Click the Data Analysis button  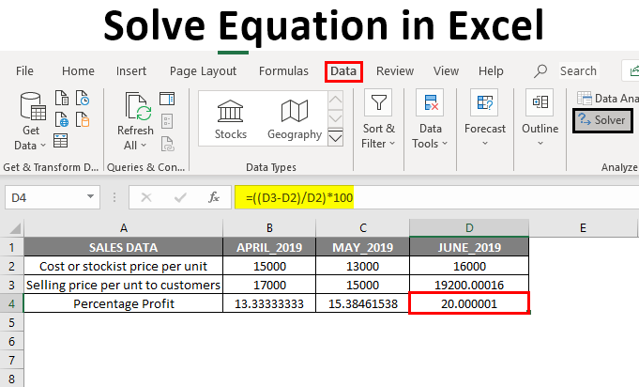(608, 99)
